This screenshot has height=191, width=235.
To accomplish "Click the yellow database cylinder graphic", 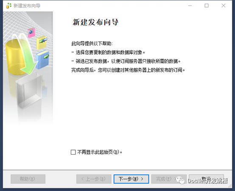I will pyautogui.click(x=15, y=57).
